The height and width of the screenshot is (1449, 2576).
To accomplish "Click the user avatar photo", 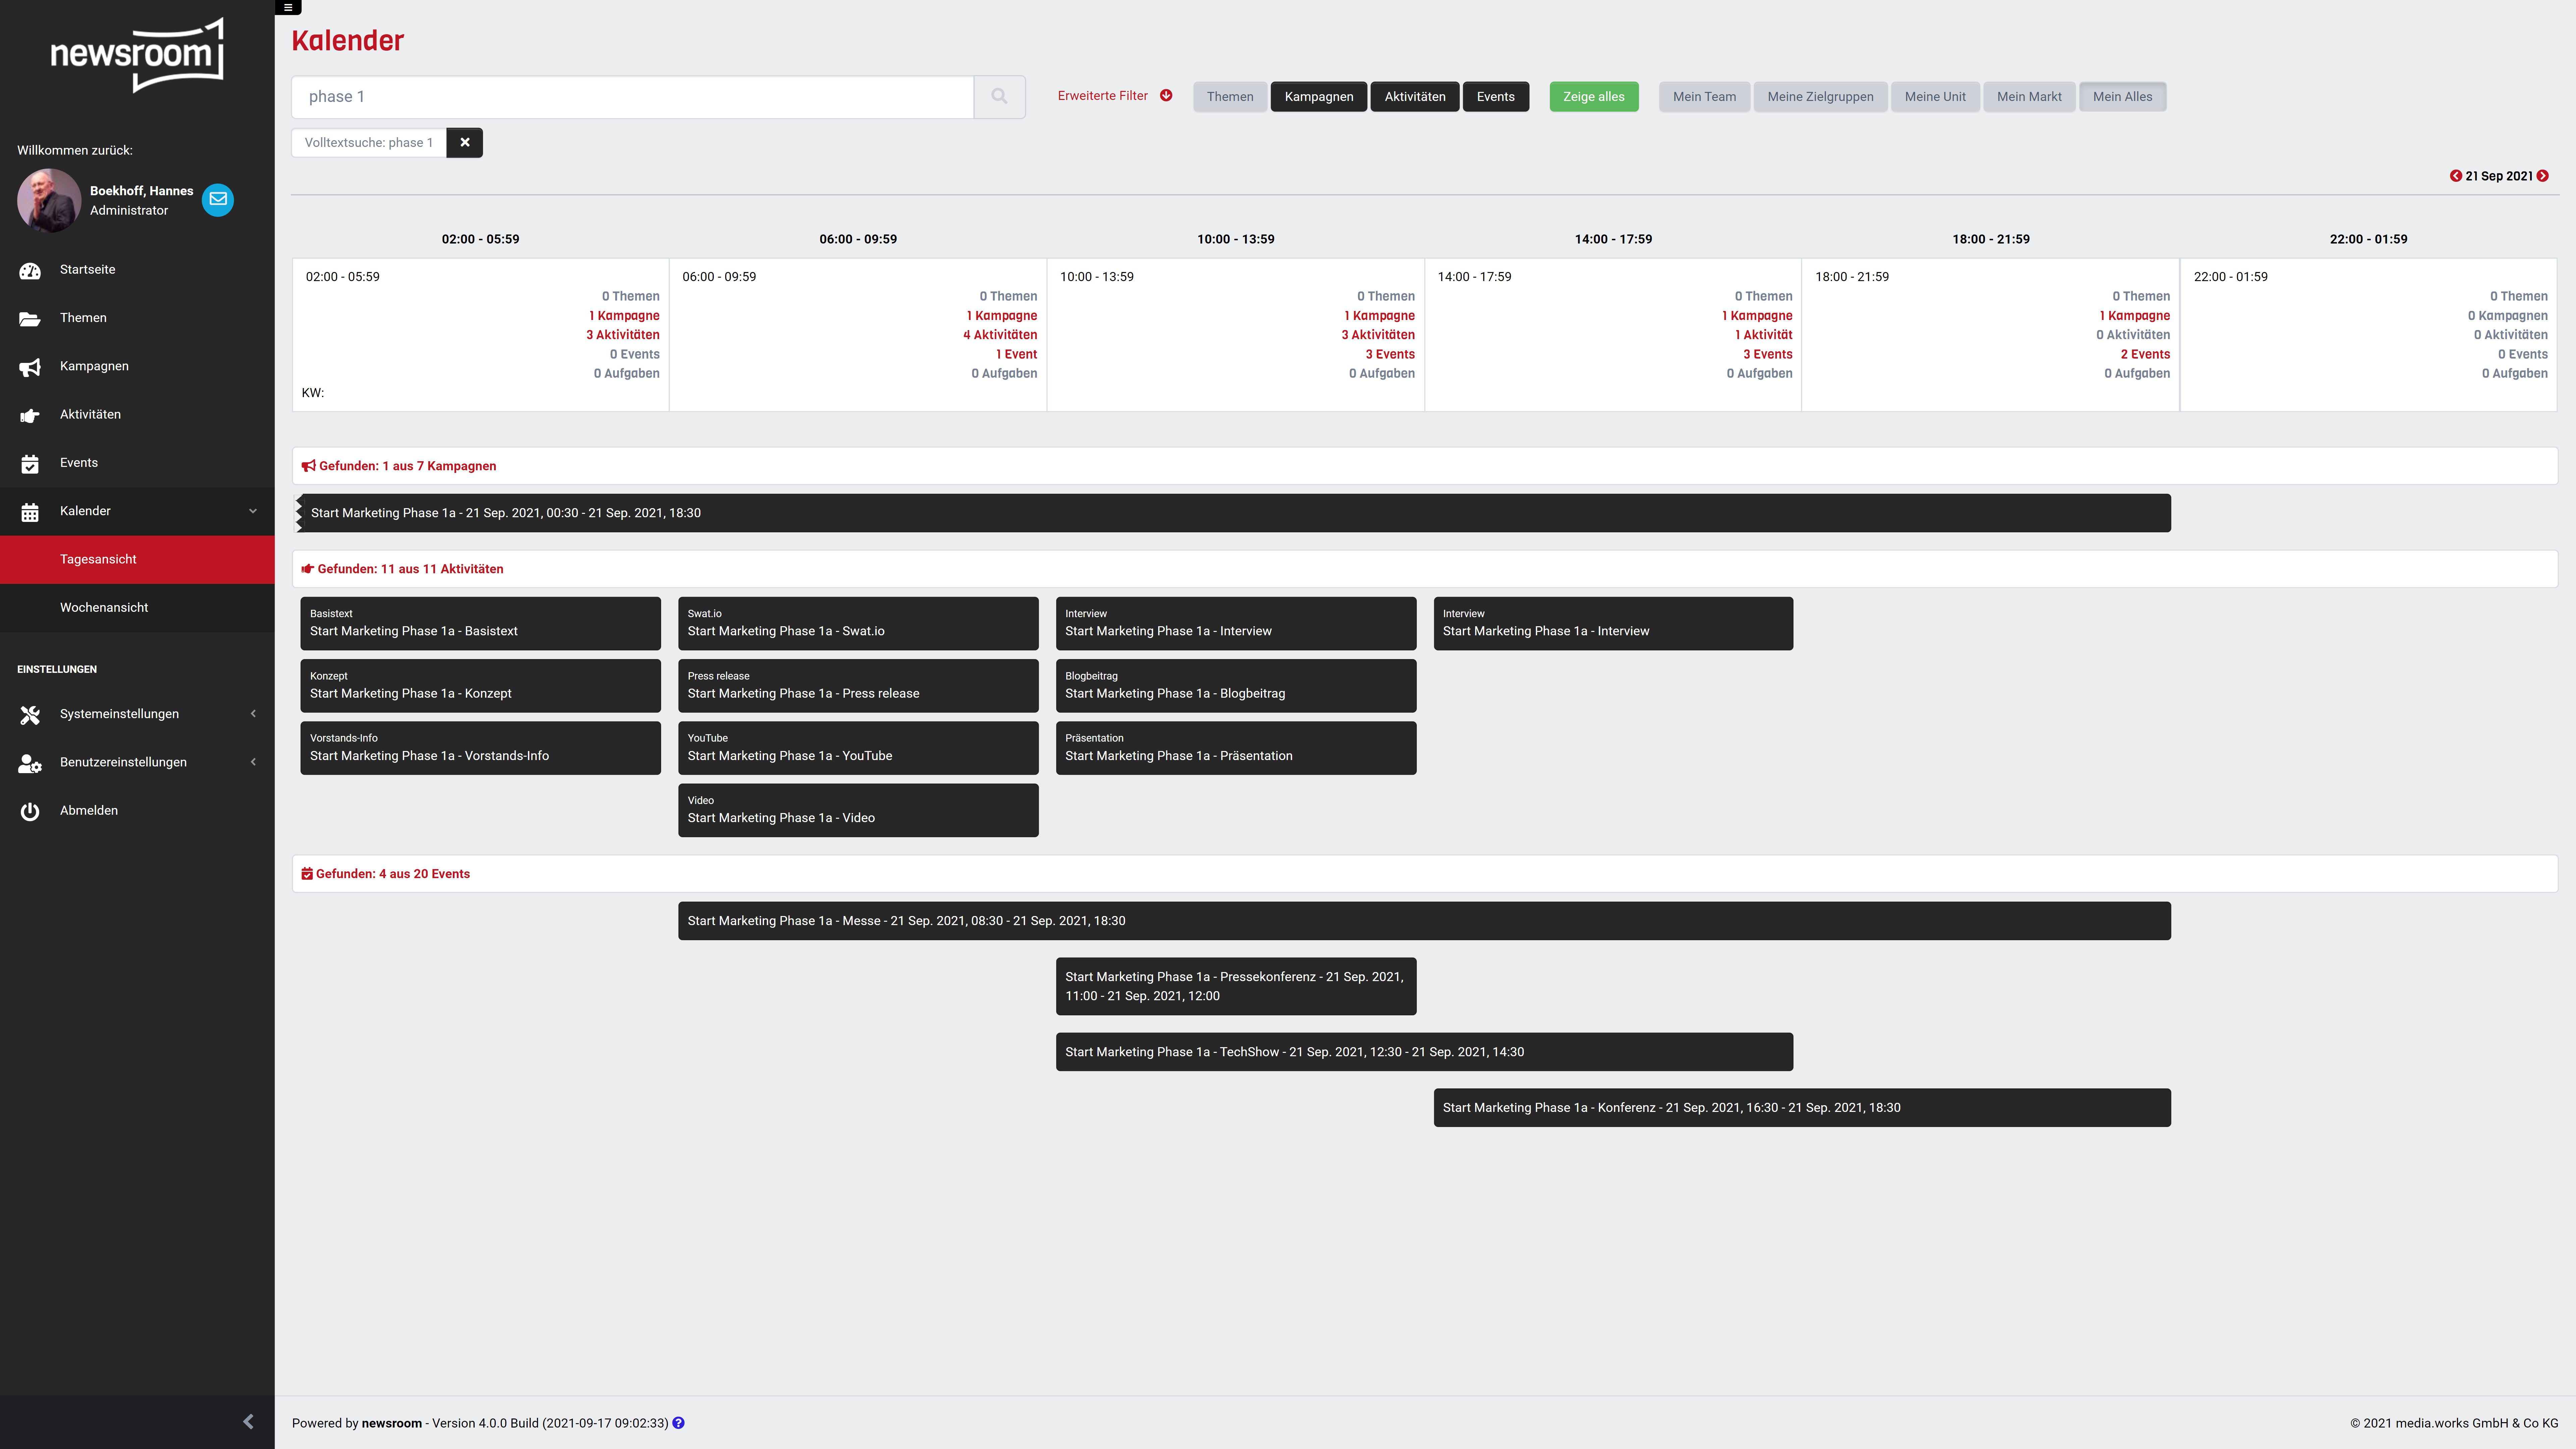I will [x=49, y=200].
